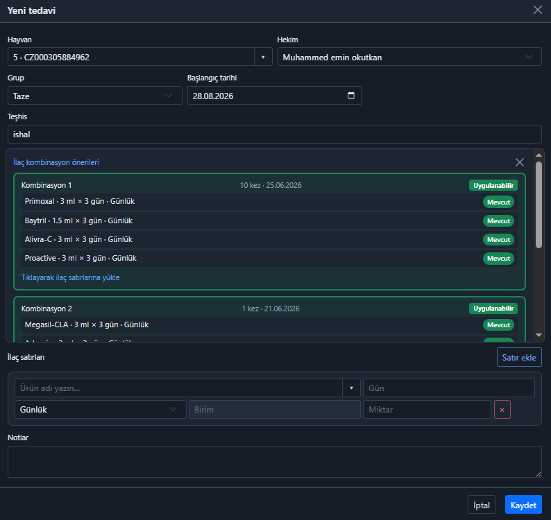This screenshot has width=551, height=520.
Task: Click the suggestions scrollbar up arrow
Action: coord(539,155)
